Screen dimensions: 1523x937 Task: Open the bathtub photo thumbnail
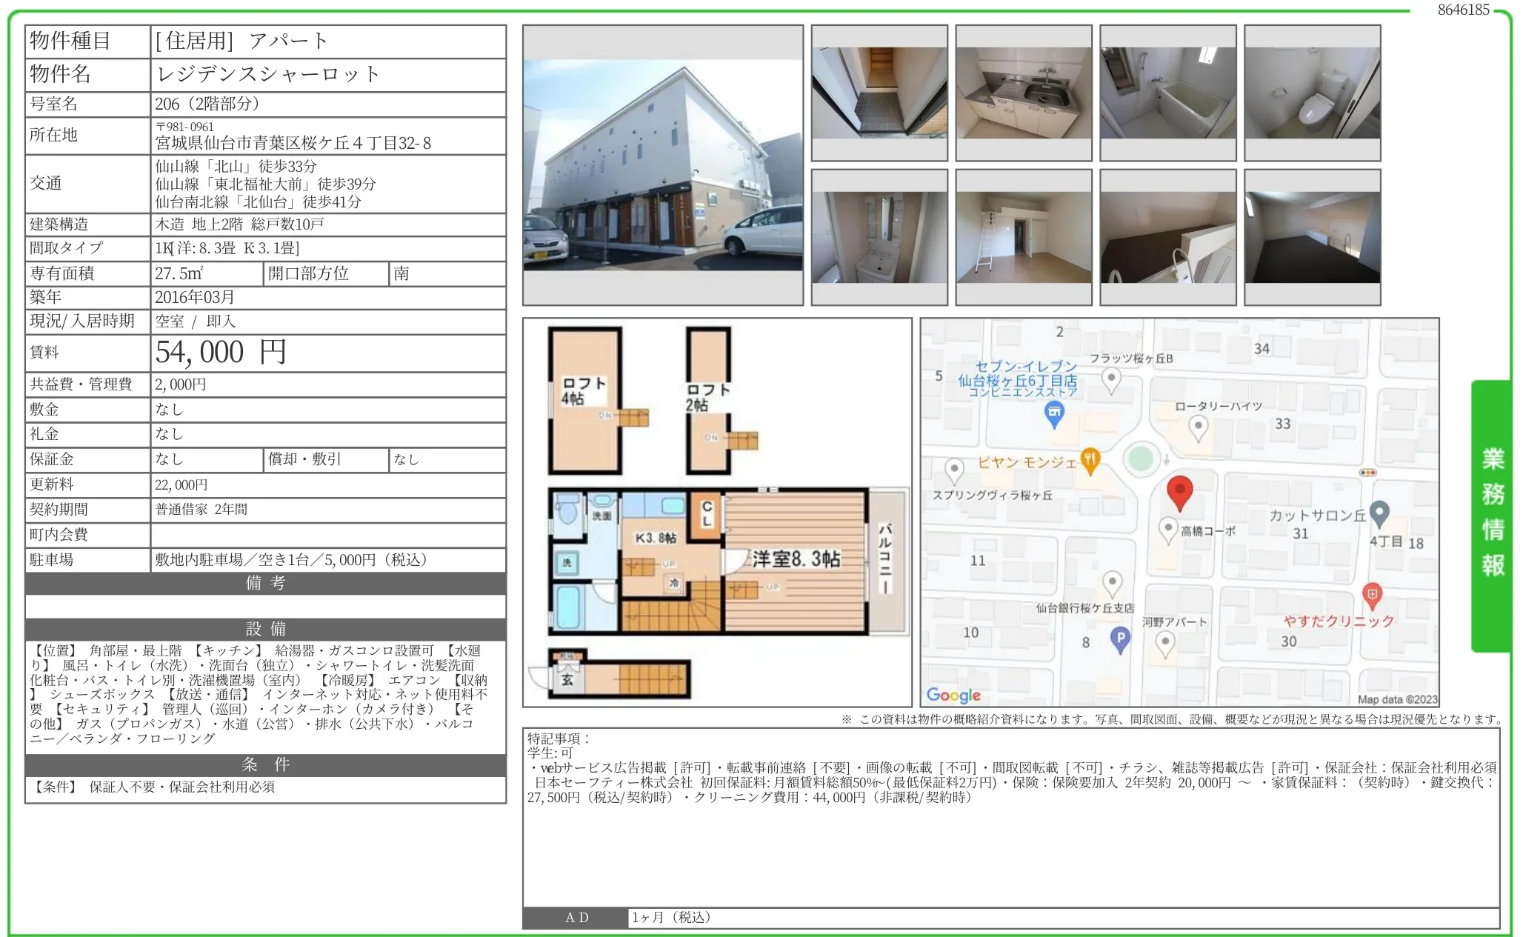(1167, 93)
